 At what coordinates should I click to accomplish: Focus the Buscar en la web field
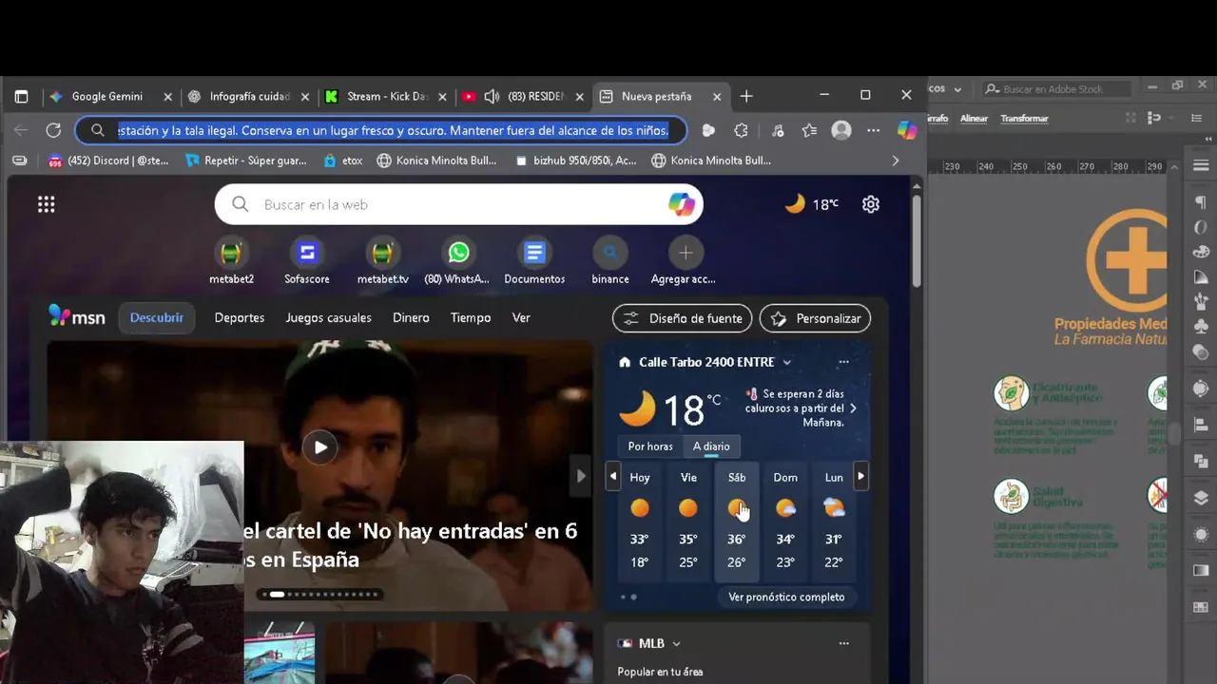(x=458, y=204)
